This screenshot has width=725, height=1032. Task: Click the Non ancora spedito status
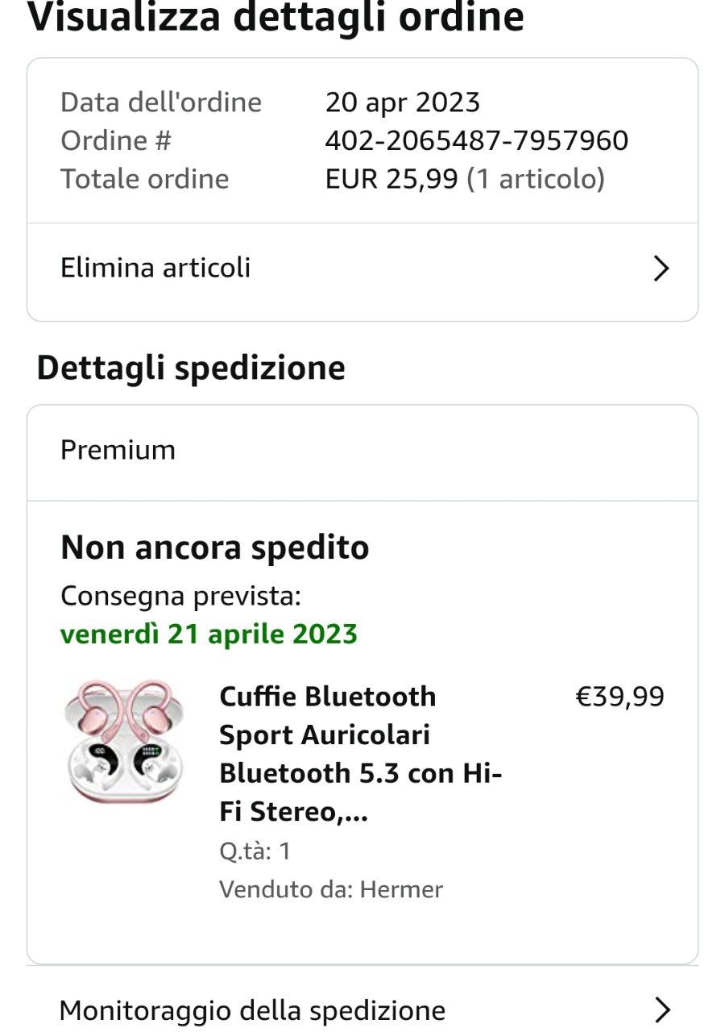click(214, 548)
